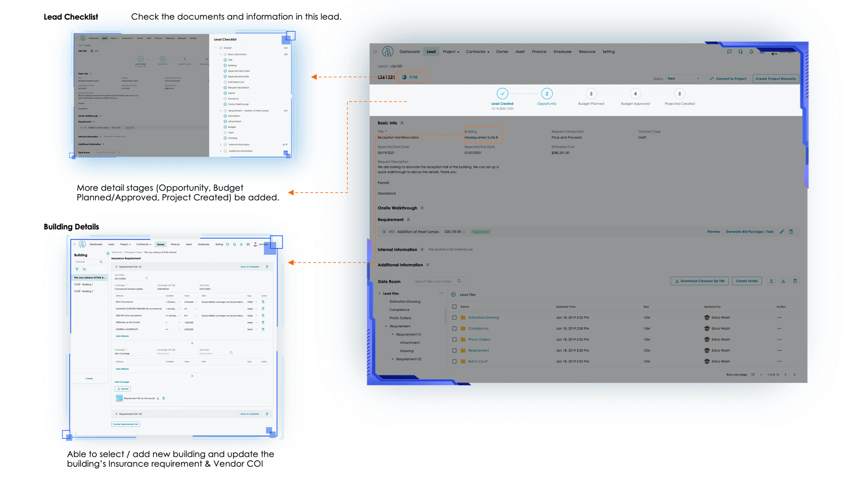The image size is (857, 482).
Task: Open the Contractor dropdown menu
Action: 478,52
